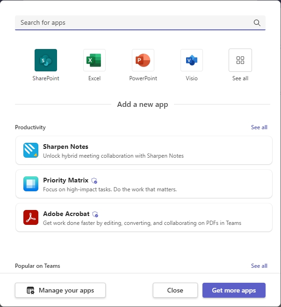
Task: Open See all for Popular on Teams
Action: [x=259, y=266]
